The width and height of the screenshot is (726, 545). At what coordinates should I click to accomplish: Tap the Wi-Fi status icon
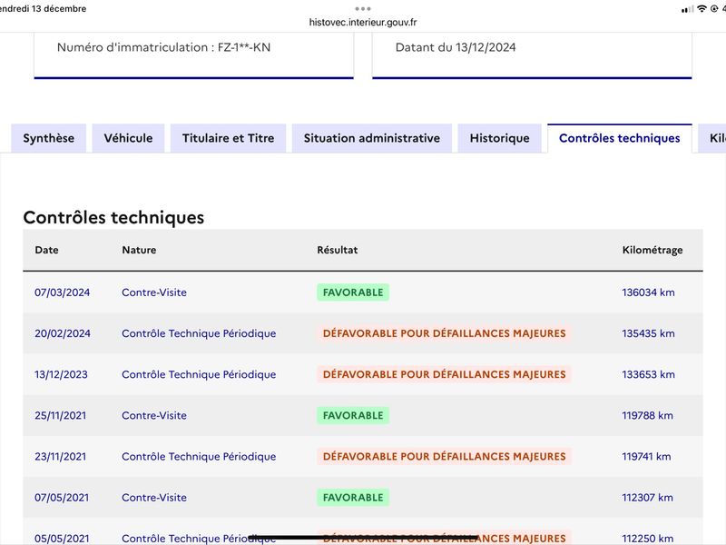(701, 9)
